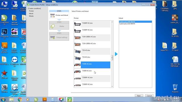Screen dimensions: 182x102
Task: Click the STEP2 Media roll icon
Action: (52, 26)
